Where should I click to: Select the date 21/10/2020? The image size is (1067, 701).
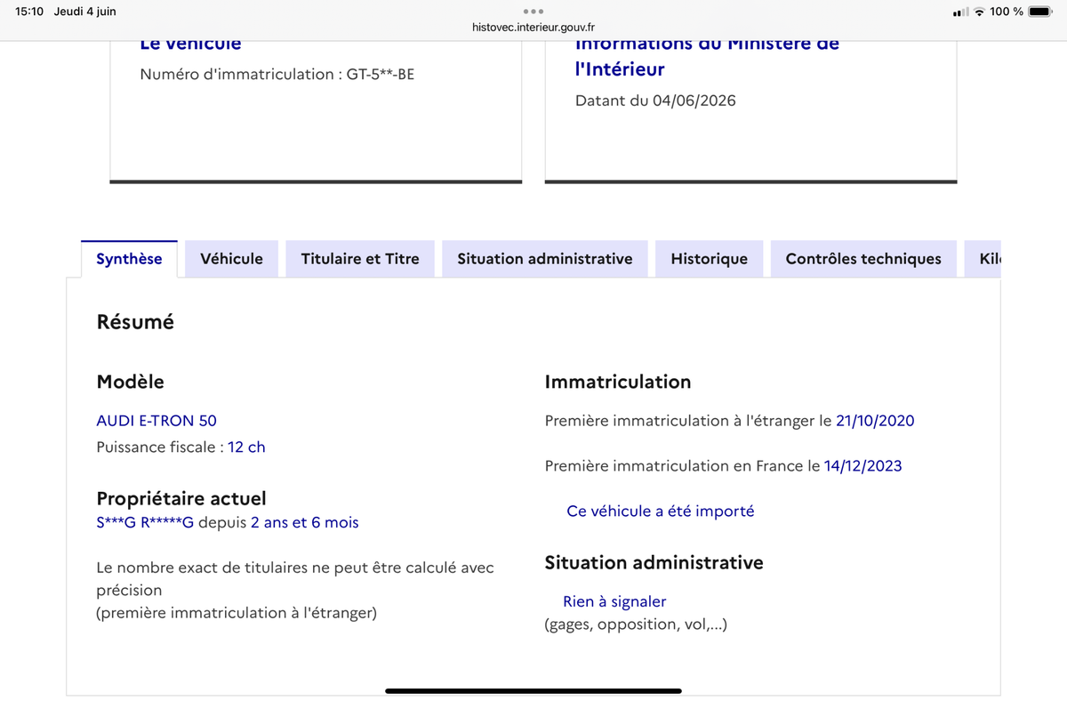[x=875, y=421]
